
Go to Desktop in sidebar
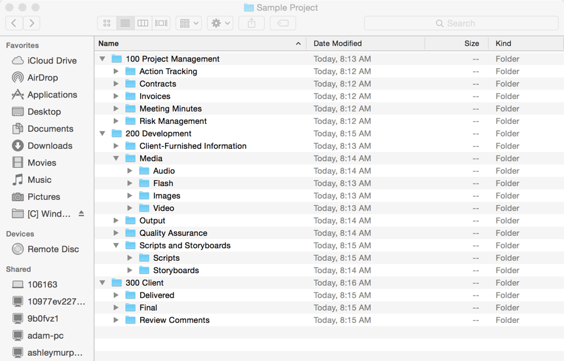(x=36, y=111)
